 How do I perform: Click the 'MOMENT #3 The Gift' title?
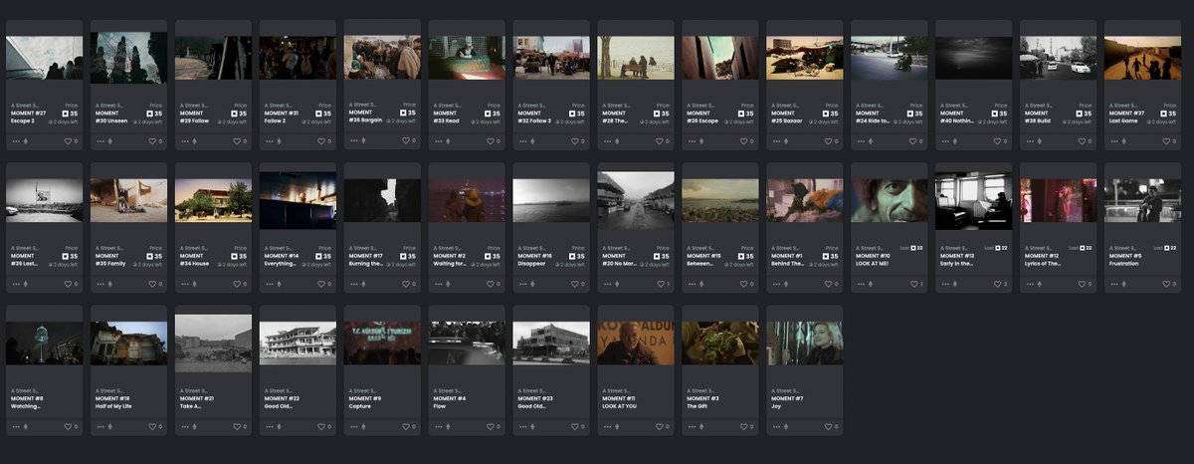pyautogui.click(x=704, y=402)
